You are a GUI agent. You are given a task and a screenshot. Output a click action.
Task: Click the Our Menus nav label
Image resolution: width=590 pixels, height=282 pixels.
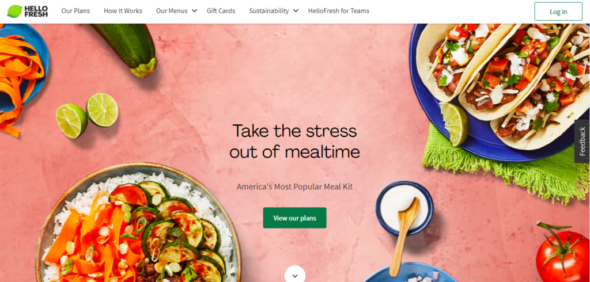[x=172, y=11]
